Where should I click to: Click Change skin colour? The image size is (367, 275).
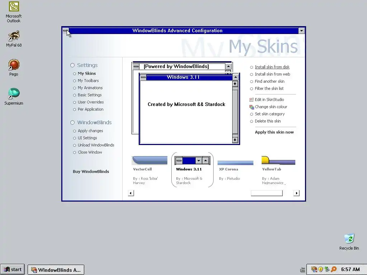point(271,107)
